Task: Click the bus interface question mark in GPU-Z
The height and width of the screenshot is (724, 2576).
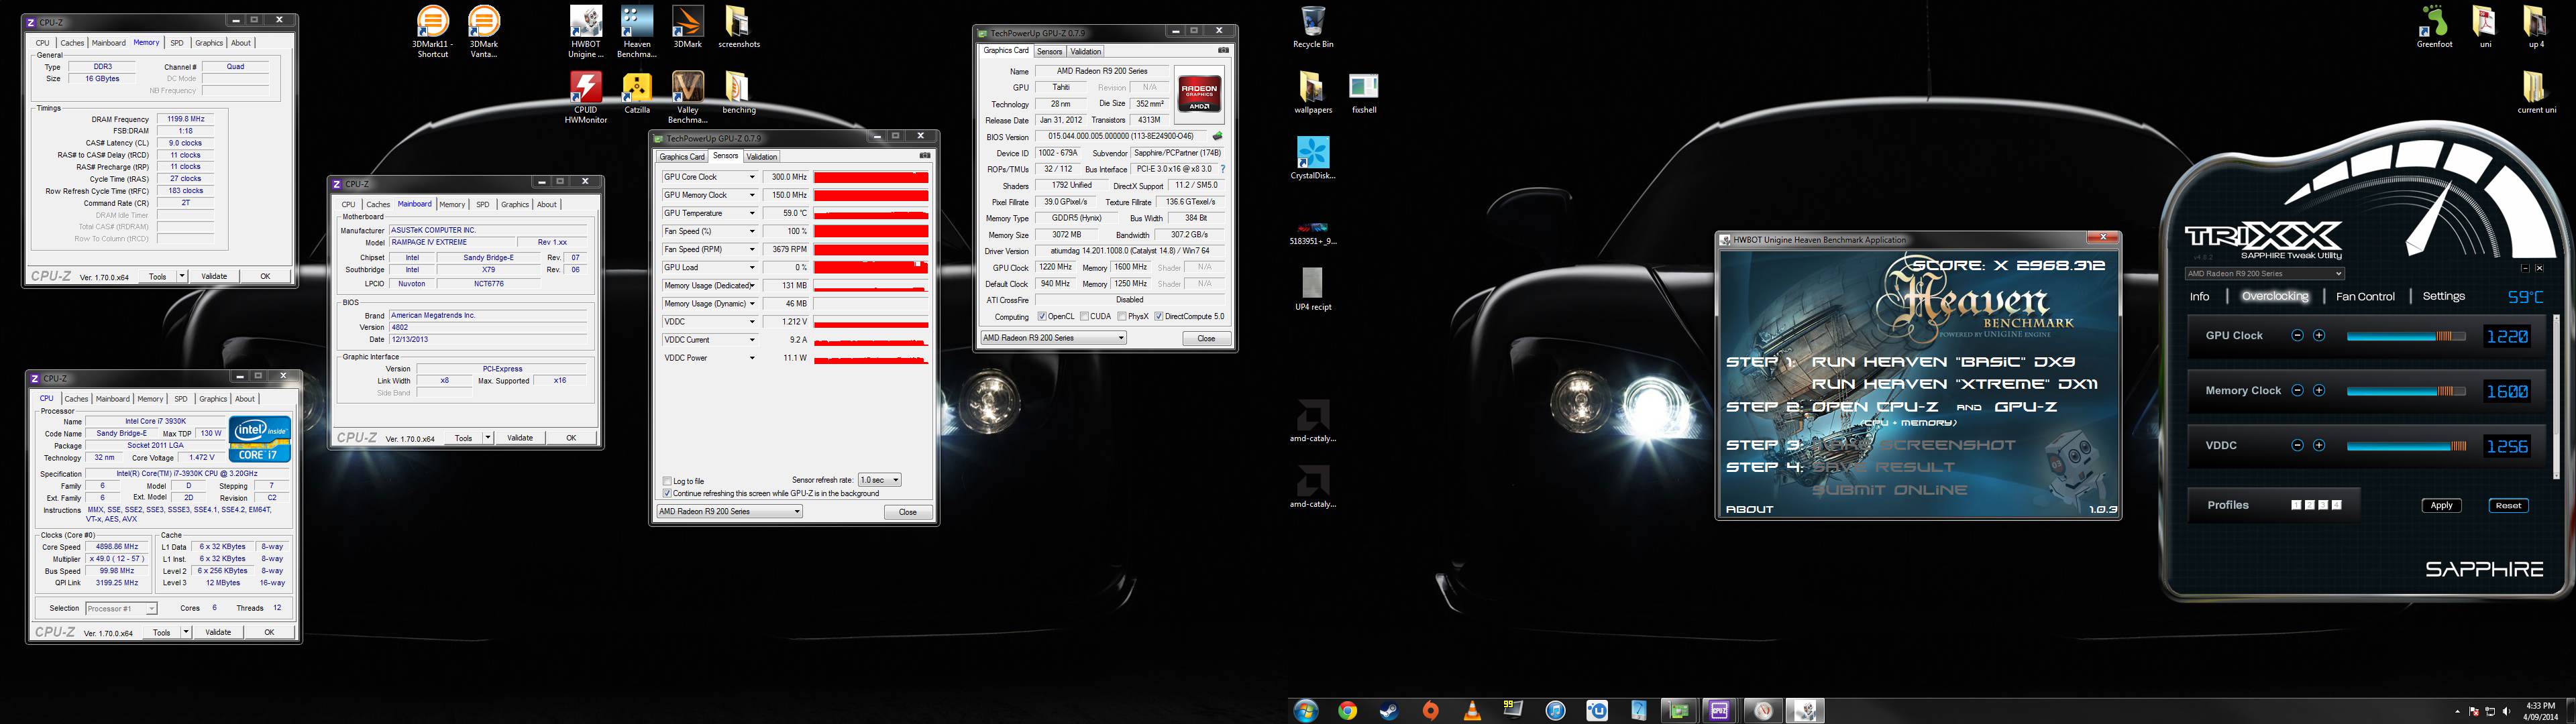Action: point(1222,169)
